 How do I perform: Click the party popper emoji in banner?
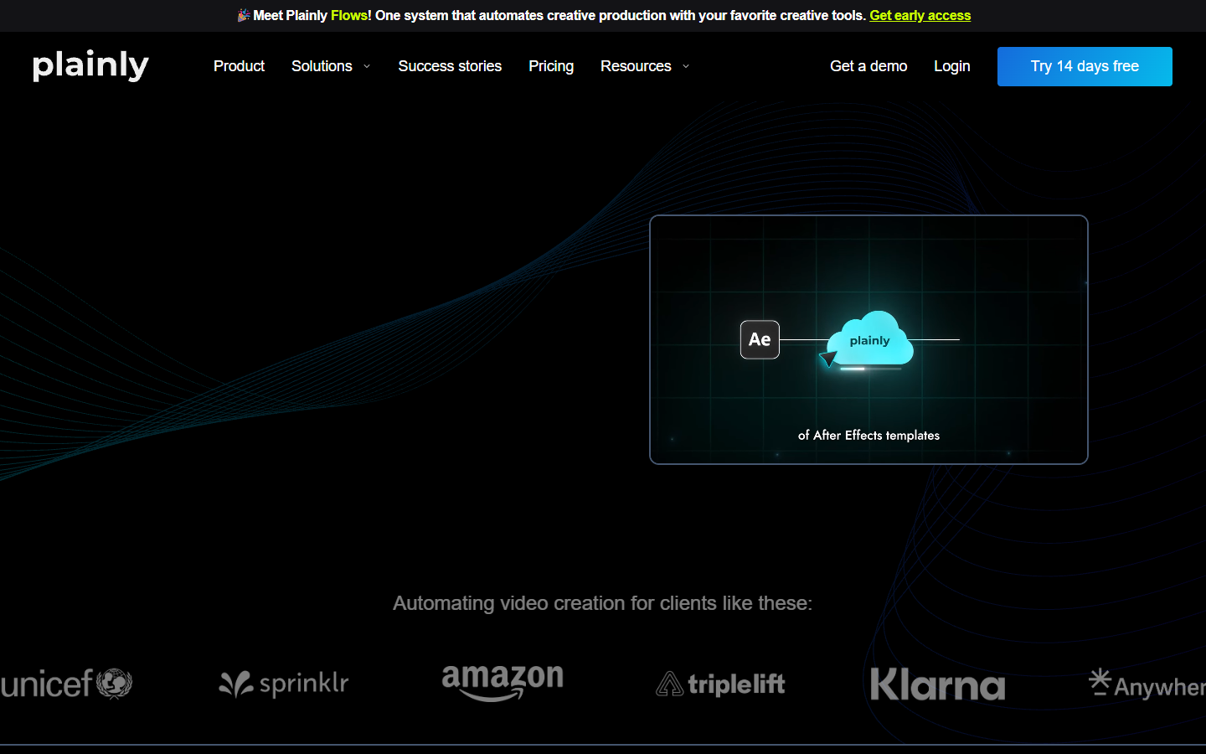[244, 15]
